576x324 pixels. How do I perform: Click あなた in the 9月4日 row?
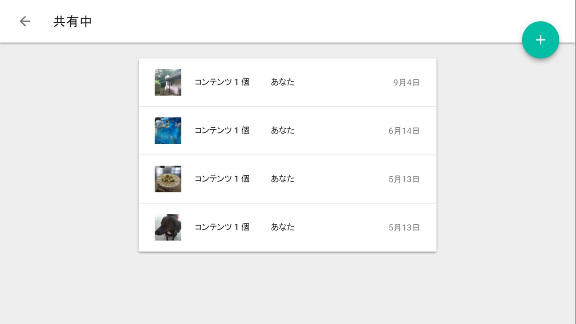pos(283,82)
